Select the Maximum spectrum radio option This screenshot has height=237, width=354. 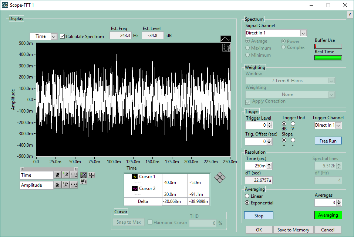point(247,48)
